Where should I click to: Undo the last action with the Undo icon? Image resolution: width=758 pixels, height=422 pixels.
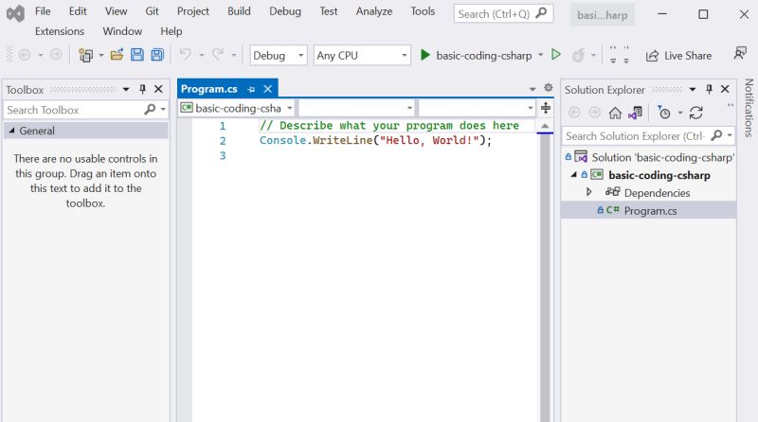tap(185, 54)
